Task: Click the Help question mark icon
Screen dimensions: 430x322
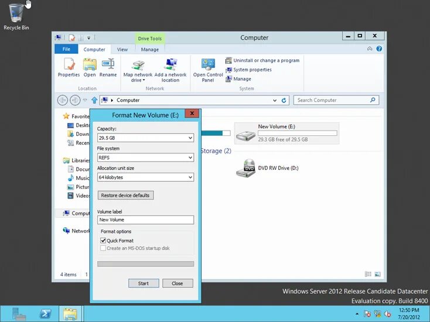Action: coord(379,49)
